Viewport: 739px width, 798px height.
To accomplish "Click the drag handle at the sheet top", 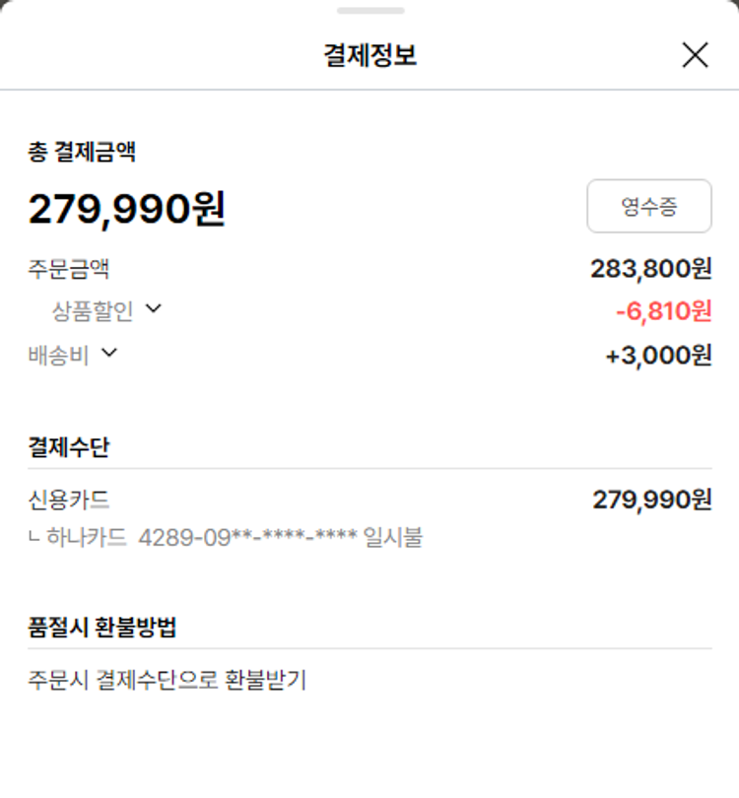I will point(369,11).
